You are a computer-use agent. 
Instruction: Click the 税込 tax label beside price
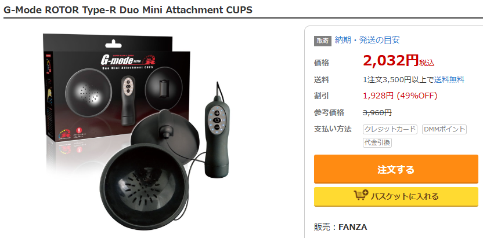tap(427, 63)
